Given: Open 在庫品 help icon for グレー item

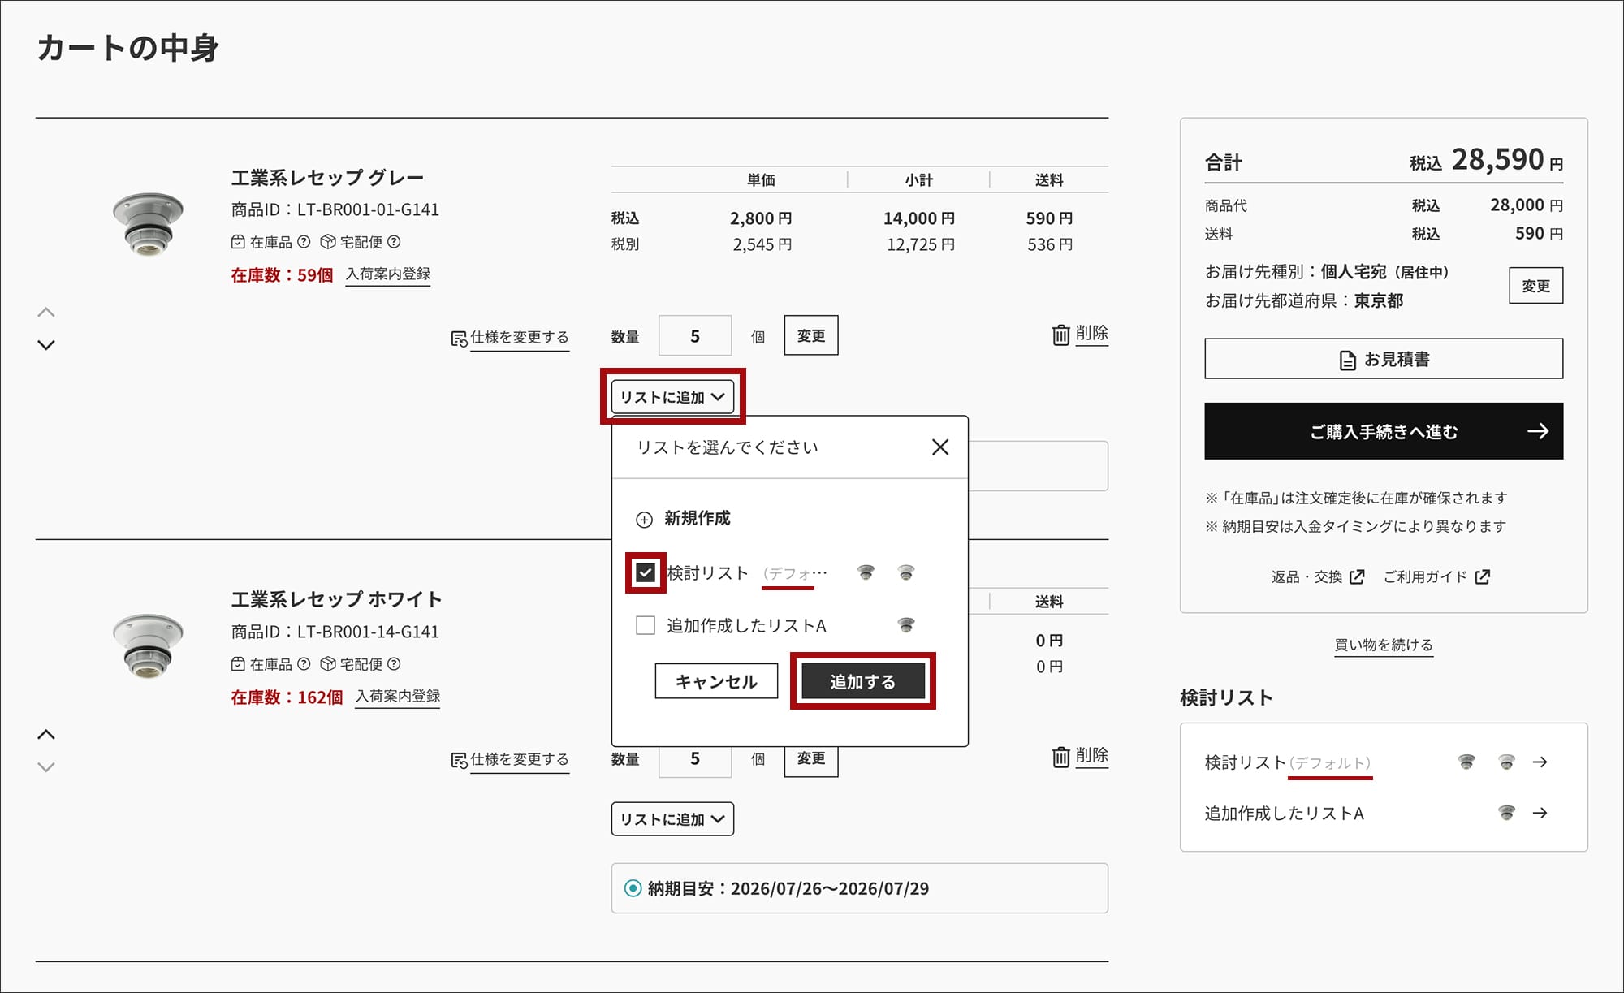Looking at the screenshot, I should click(x=304, y=242).
